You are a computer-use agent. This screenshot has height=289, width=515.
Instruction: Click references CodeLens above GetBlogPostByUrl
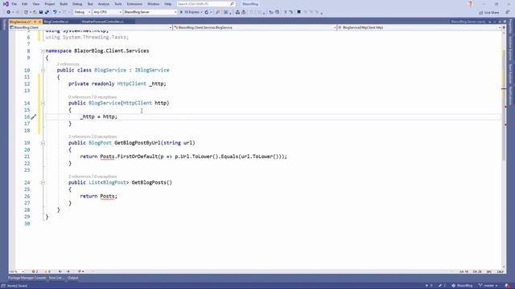coord(79,136)
